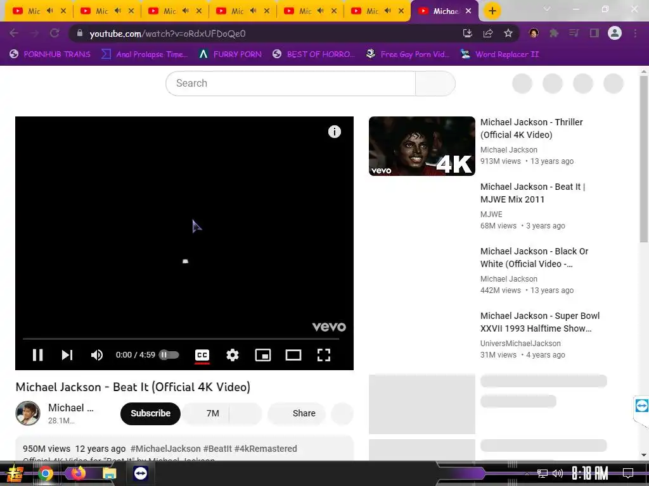Screen dimensions: 649x486
Task: Click the YouTube search field
Action: [290, 84]
